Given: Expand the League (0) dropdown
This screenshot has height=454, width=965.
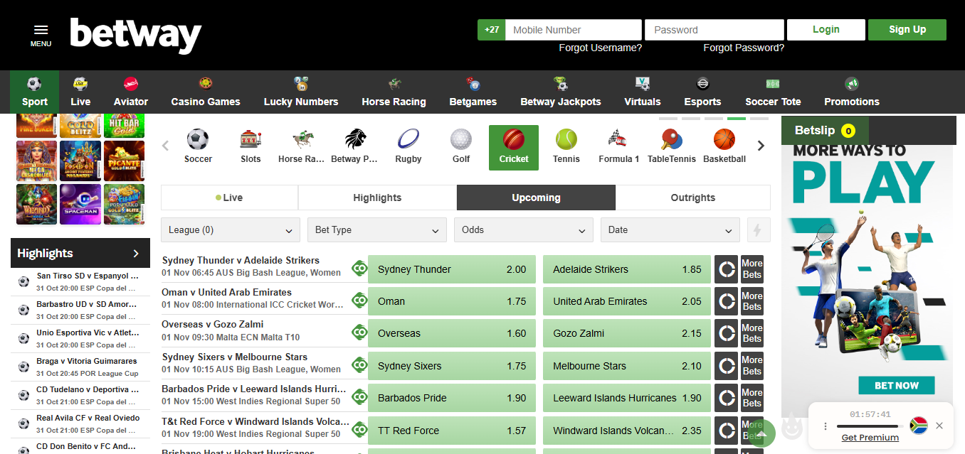Looking at the screenshot, I should click(230, 230).
